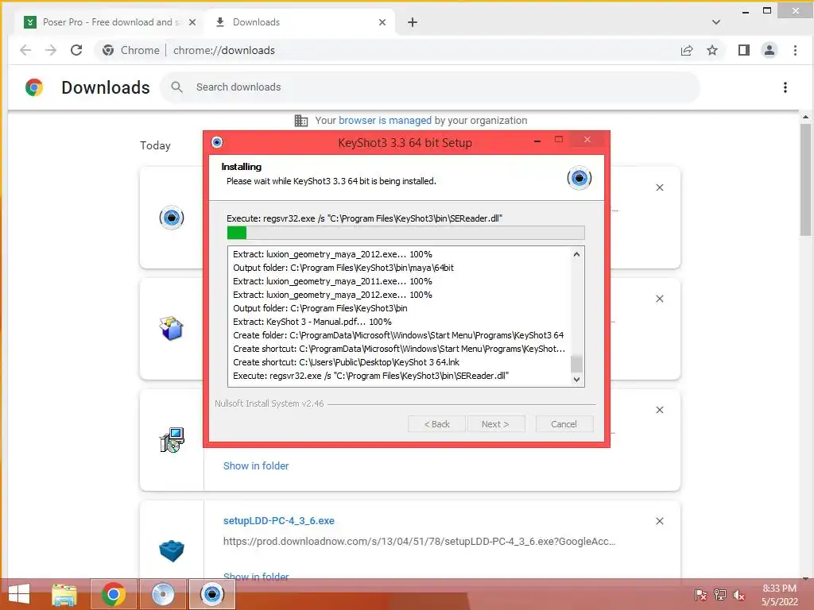The image size is (814, 610).
Task: Click the network icon in system tray
Action: click(x=720, y=595)
